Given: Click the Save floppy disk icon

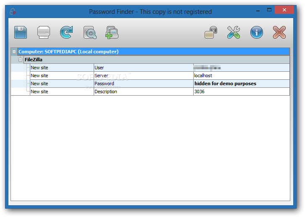Looking at the screenshot, I should (21, 32).
